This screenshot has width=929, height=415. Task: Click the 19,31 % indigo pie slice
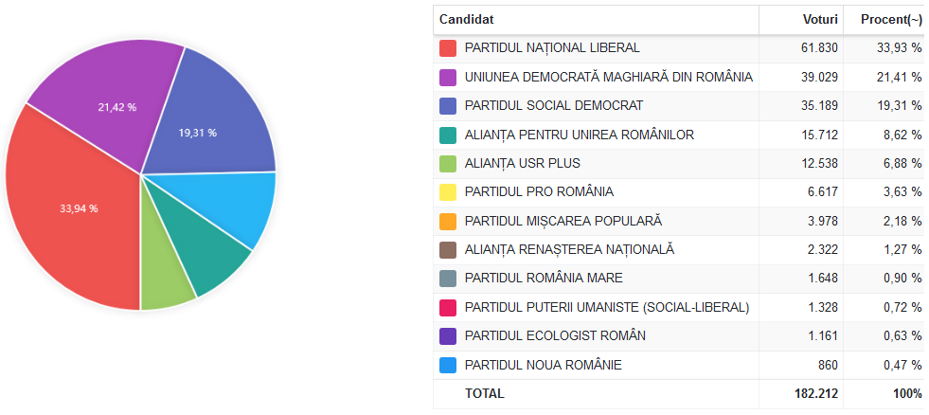207,118
